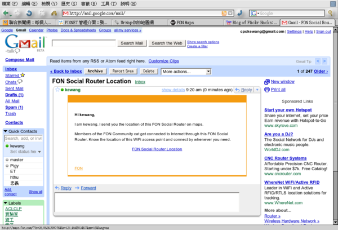338x230 pixels.
Task: Open the 檢視 (V) menu
Action: pos(50,4)
